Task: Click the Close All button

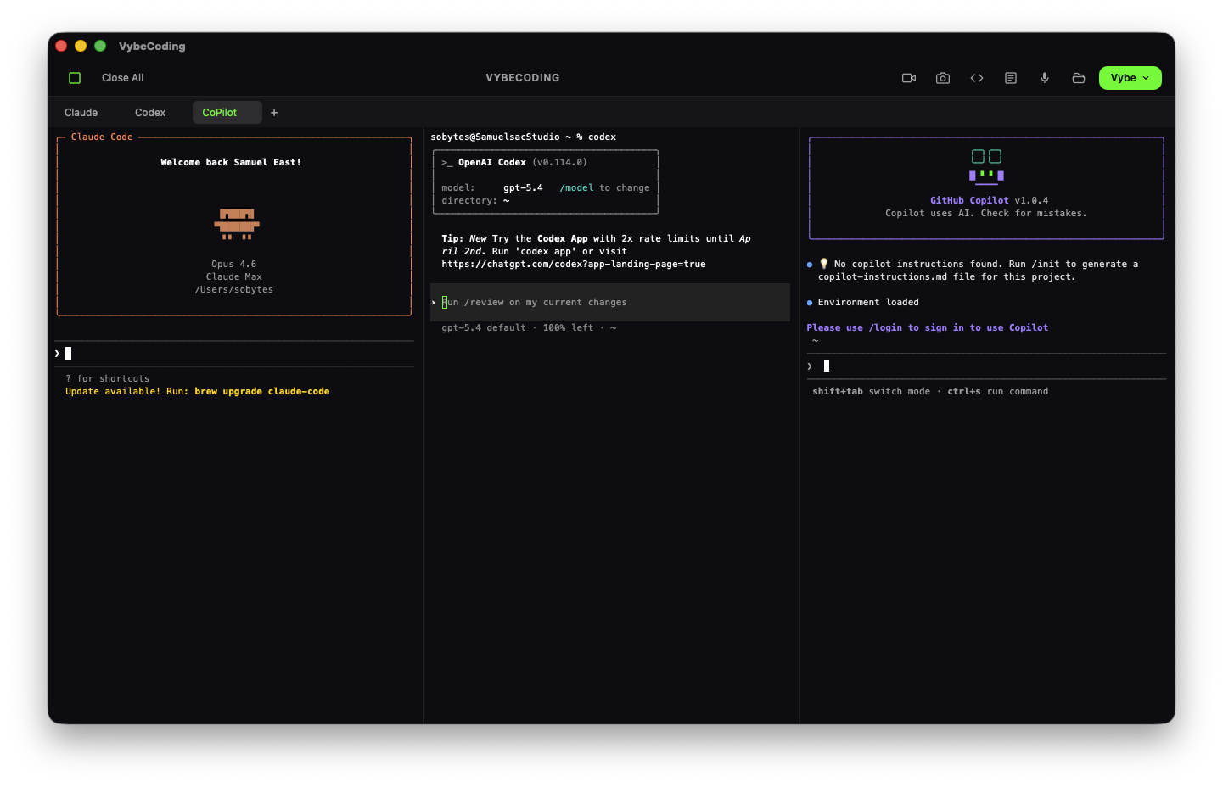Action: pyautogui.click(x=121, y=77)
